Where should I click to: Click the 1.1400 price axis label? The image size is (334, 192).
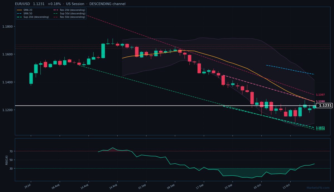pos(7,82)
